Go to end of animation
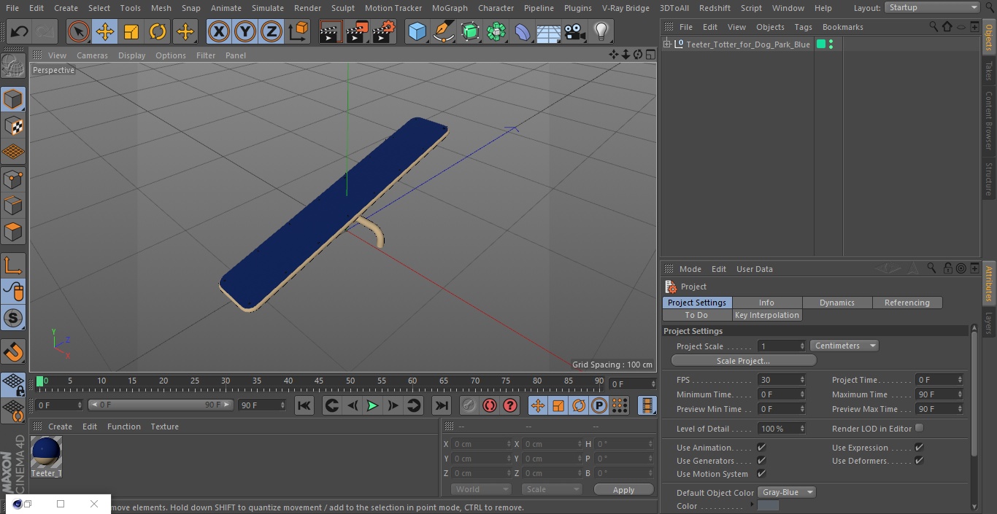997x514 pixels. (x=441, y=405)
